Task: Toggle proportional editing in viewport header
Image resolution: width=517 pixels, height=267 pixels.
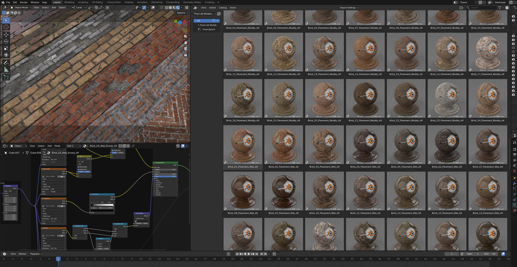Action: (107, 8)
